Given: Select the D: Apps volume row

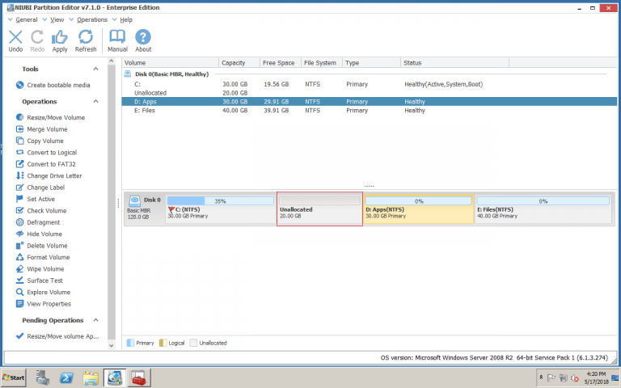Looking at the screenshot, I should 370,102.
